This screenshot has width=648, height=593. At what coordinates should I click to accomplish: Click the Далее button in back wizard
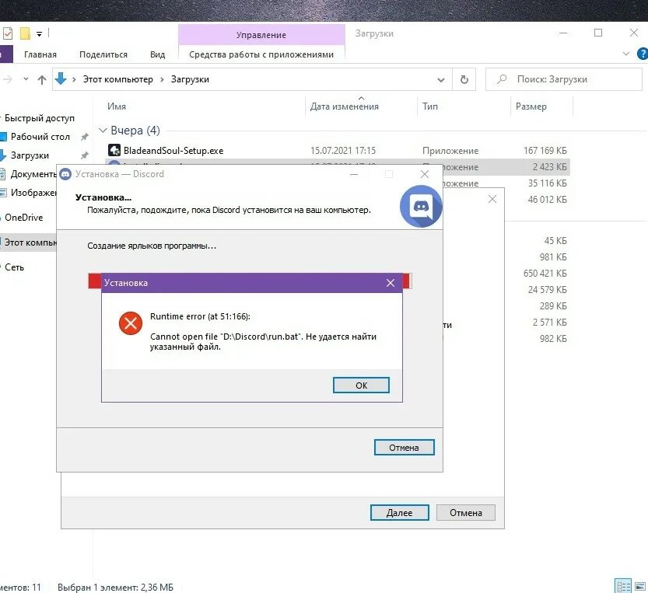click(399, 512)
